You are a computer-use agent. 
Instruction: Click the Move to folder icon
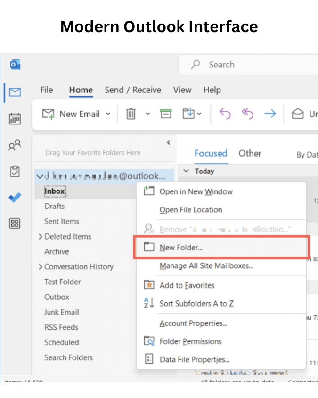pyautogui.click(x=188, y=114)
